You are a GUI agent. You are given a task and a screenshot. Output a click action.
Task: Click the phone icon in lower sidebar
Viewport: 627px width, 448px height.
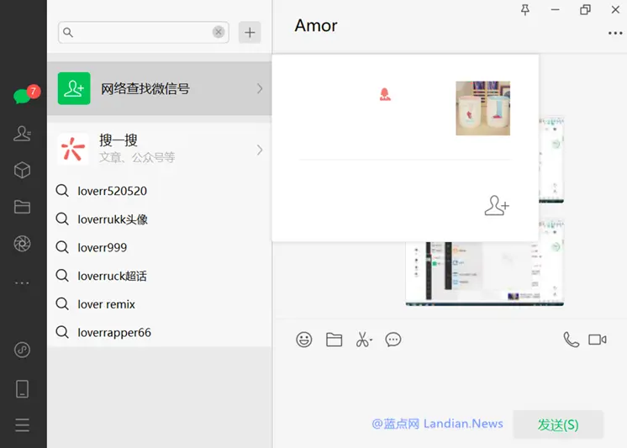[x=23, y=388]
